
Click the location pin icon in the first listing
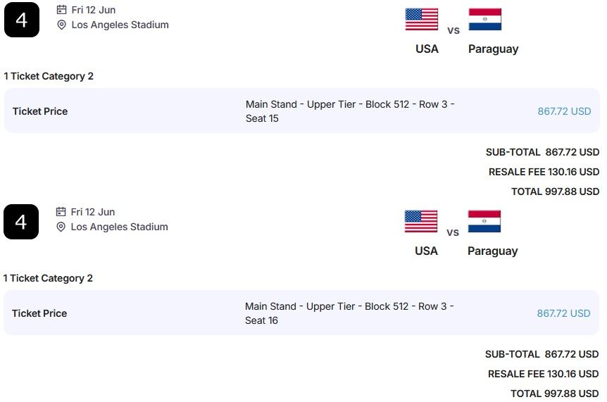(61, 25)
